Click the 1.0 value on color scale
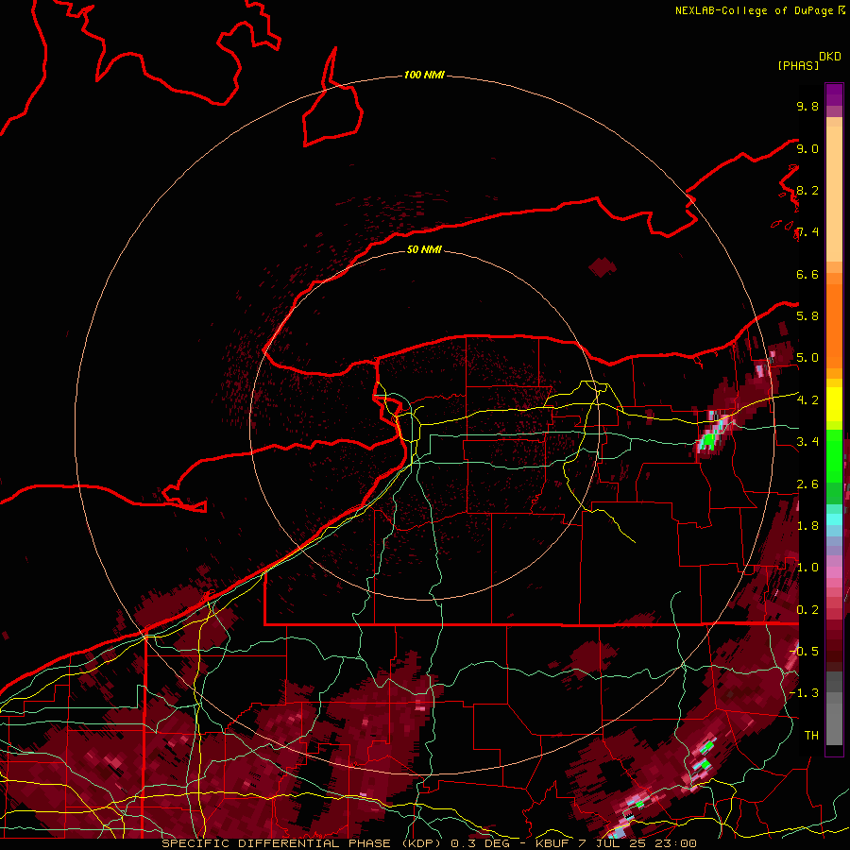This screenshot has height=850, width=850. click(807, 567)
